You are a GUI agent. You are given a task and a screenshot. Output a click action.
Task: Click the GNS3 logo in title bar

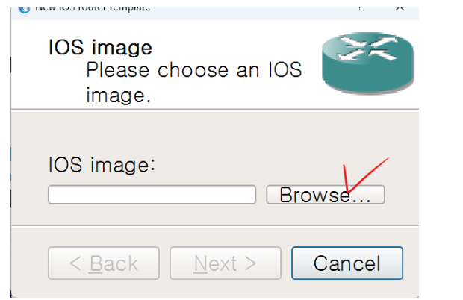[x=24, y=10]
